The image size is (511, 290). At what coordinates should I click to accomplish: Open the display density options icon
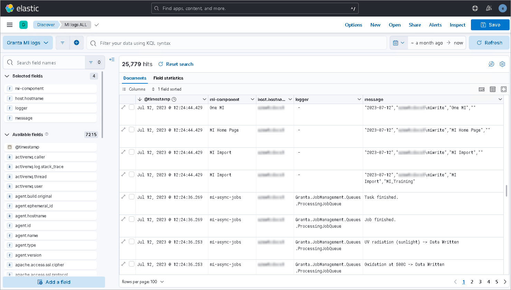coord(493,89)
